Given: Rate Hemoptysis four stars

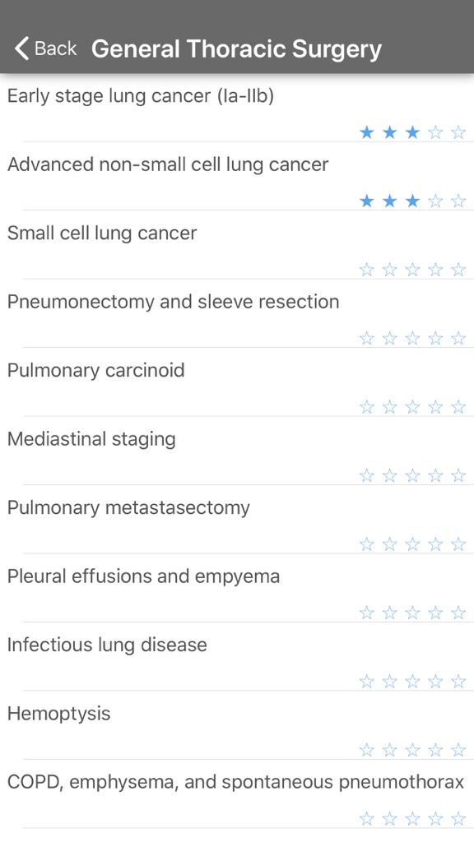Looking at the screenshot, I should click(x=435, y=750).
